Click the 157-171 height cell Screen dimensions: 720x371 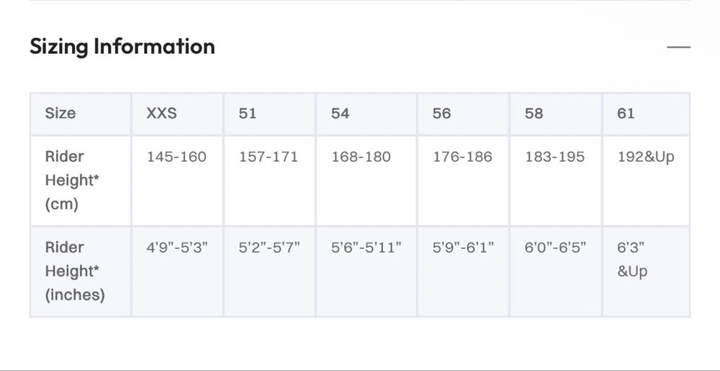coord(269,157)
